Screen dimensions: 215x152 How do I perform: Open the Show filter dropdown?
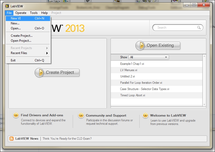pos(149,57)
